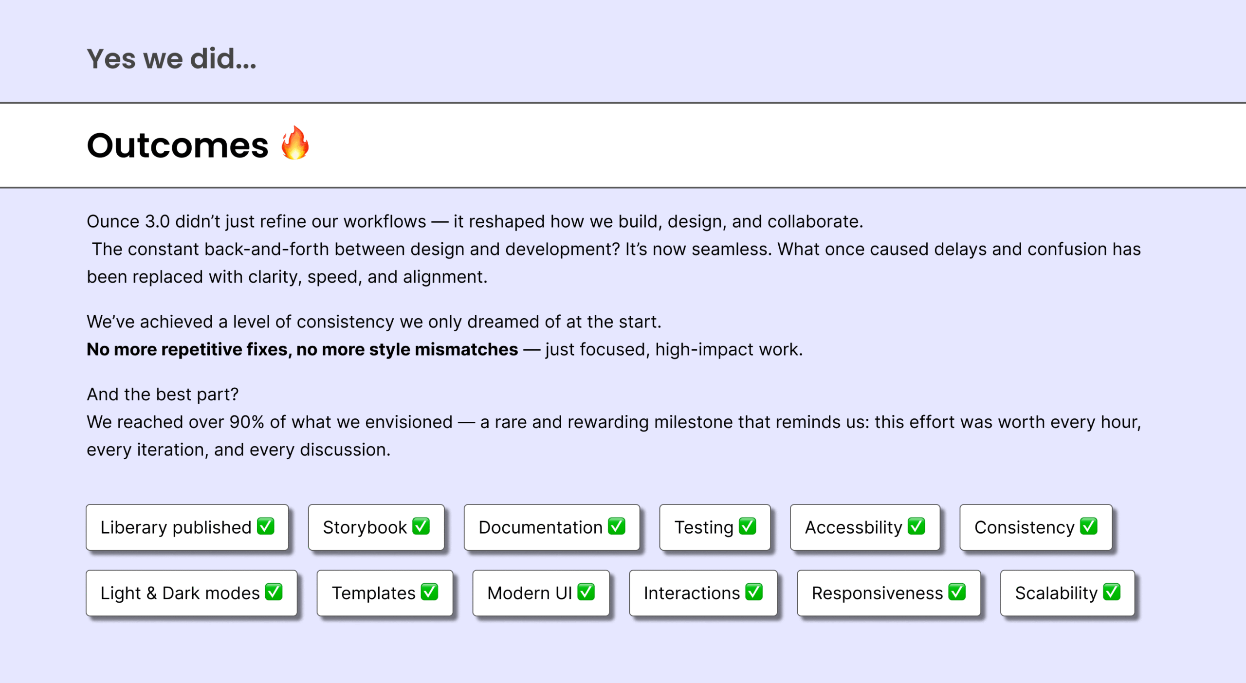Click the green checkmark beside Documentation
The width and height of the screenshot is (1246, 683).
(x=617, y=526)
